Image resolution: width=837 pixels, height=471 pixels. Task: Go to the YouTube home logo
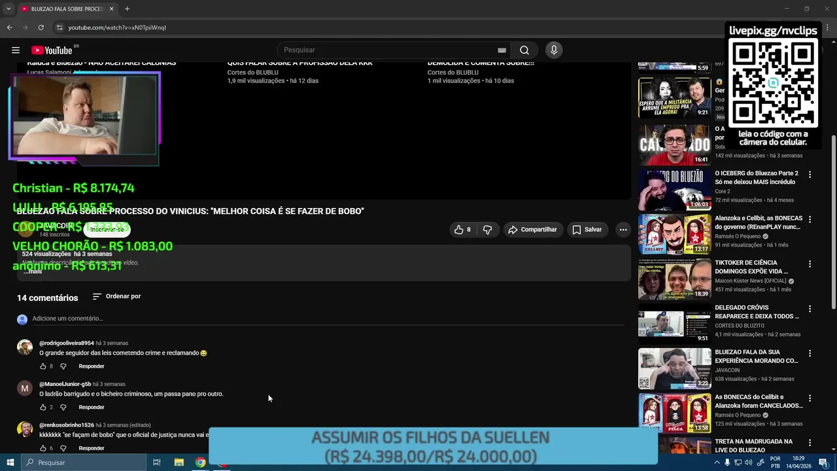pos(52,50)
